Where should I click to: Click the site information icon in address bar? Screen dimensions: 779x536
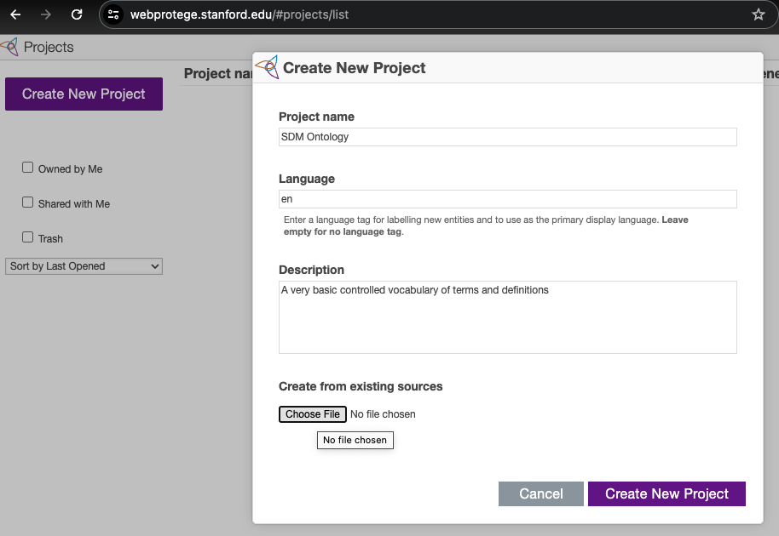pos(114,14)
